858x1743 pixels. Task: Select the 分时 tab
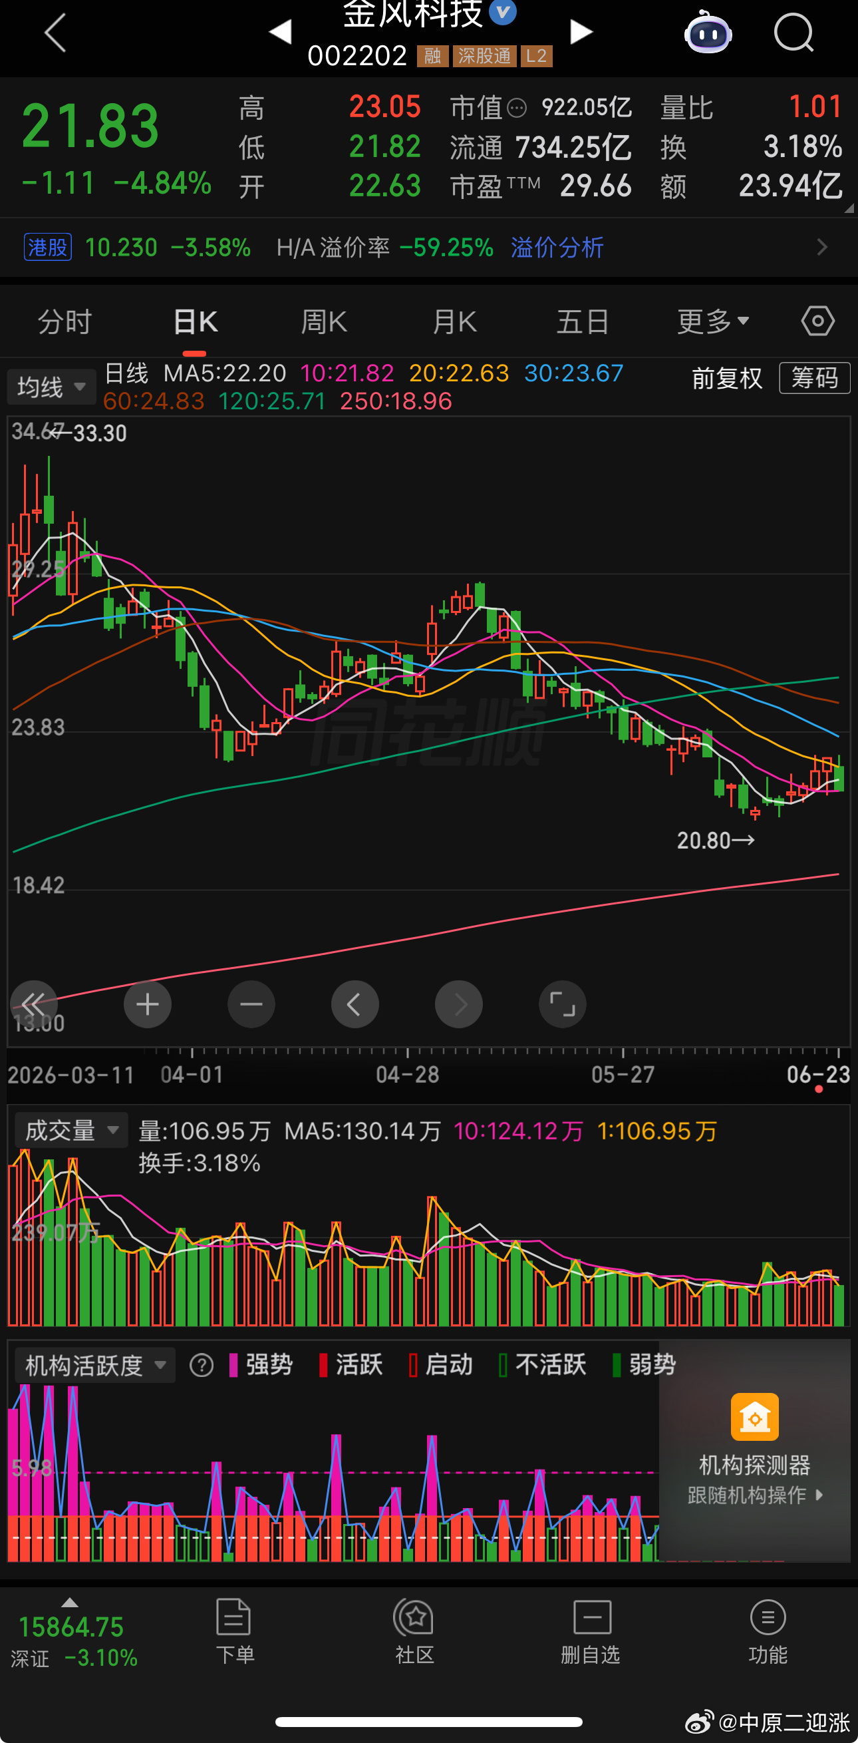point(65,321)
